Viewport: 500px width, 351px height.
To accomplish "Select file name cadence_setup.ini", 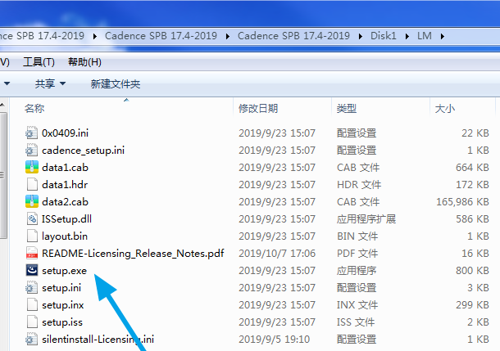I will pos(84,151).
